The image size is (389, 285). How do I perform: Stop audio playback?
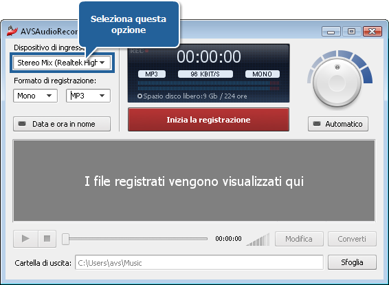(47, 239)
